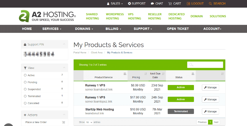This screenshot has width=247, height=126.
Task: Manage Runway 1 VPS server.teamlopez.link
Action: 210,99
